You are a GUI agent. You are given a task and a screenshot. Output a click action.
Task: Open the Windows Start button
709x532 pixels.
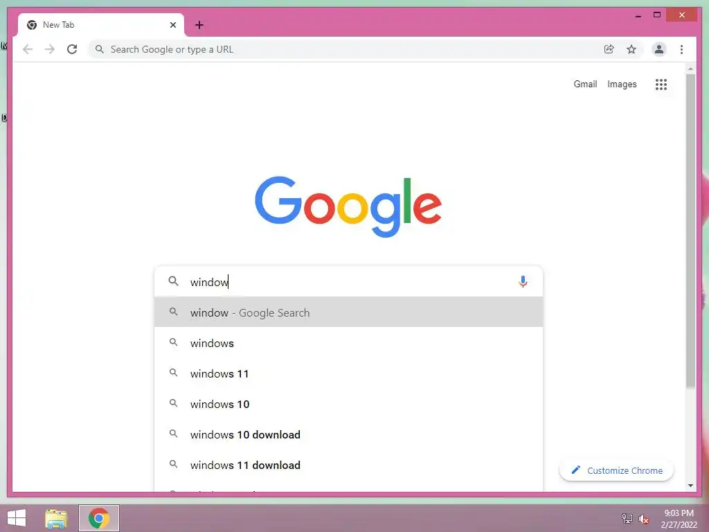click(x=17, y=518)
